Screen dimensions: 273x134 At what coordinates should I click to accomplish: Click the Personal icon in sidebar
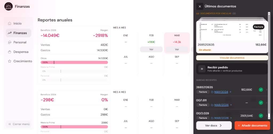coord(10,42)
